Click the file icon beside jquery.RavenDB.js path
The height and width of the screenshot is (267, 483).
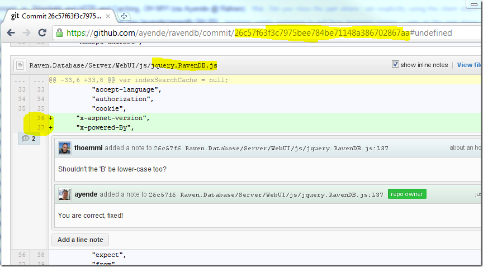pos(20,65)
